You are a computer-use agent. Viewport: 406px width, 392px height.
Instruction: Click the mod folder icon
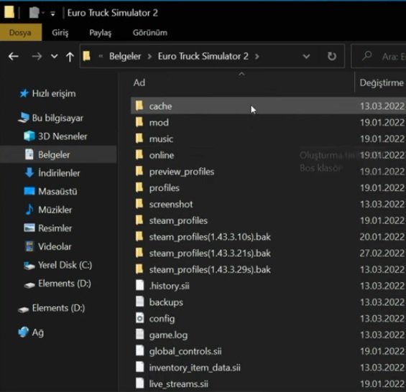point(139,122)
